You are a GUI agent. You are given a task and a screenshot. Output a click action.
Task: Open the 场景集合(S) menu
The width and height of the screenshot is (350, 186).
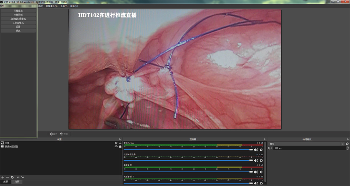(x=51, y=6)
